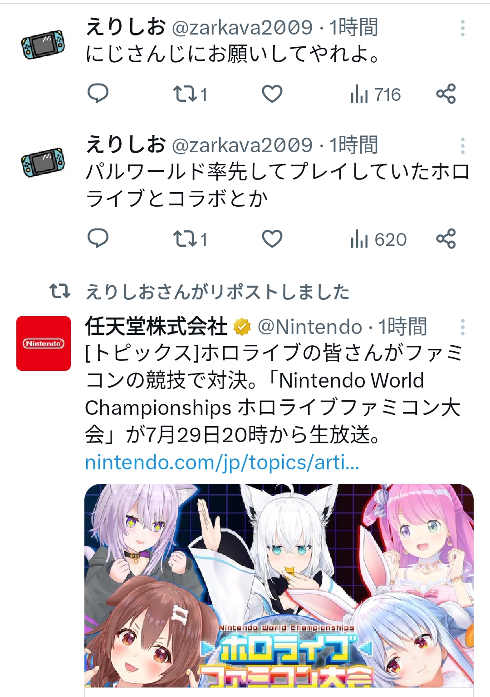
Task: Like the にじさんじにお願いしてやれよ tweet
Action: click(x=272, y=94)
